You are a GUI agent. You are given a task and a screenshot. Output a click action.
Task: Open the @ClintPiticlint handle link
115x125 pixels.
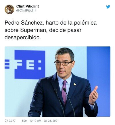[26, 11]
